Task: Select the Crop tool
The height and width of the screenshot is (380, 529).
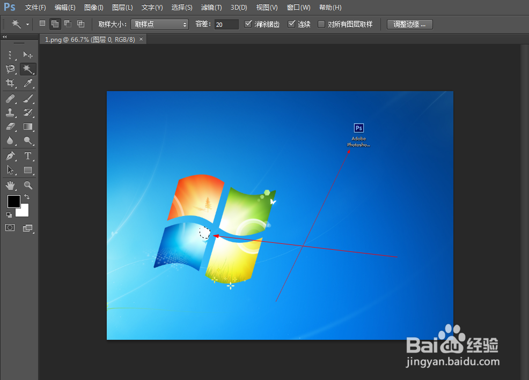Action: pyautogui.click(x=10, y=83)
